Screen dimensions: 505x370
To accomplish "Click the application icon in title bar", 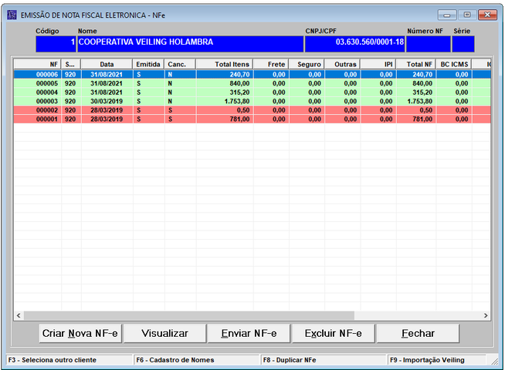I will [12, 14].
